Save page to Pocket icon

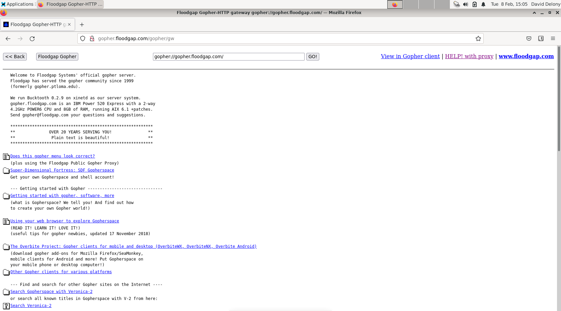(529, 38)
